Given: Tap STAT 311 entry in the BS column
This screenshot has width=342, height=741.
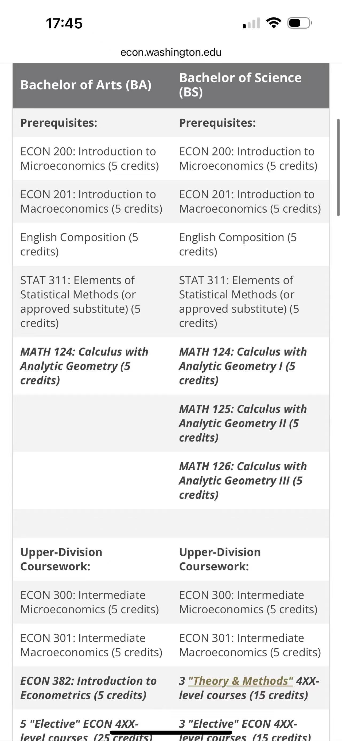Looking at the screenshot, I should 239,302.
